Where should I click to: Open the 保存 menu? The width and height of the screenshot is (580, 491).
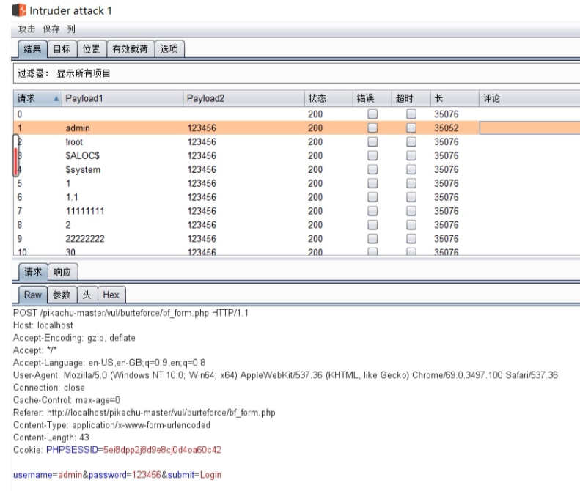51,29
